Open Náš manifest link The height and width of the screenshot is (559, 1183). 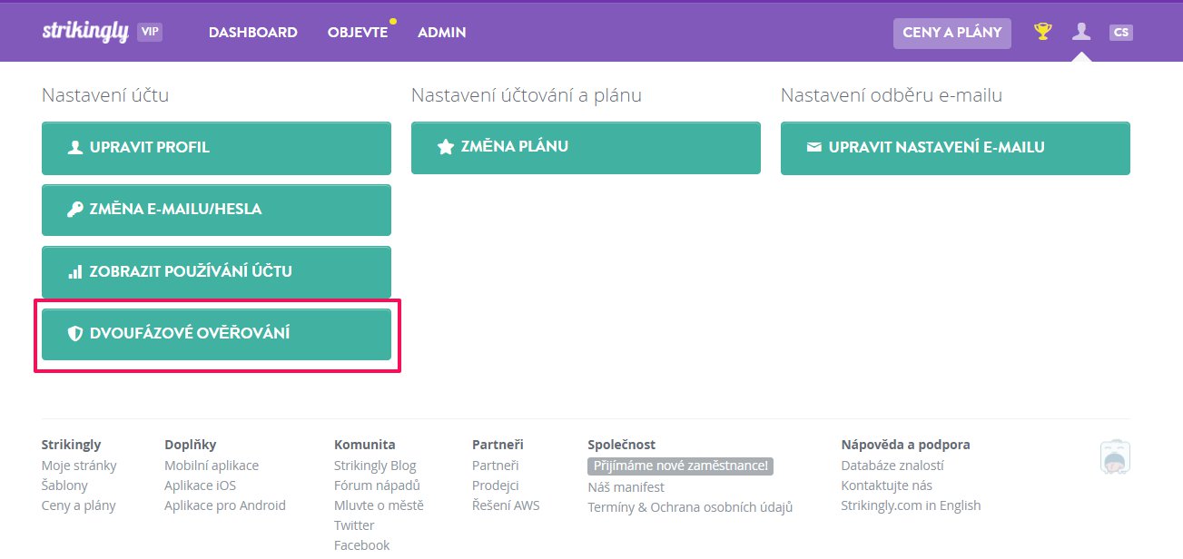click(x=626, y=487)
